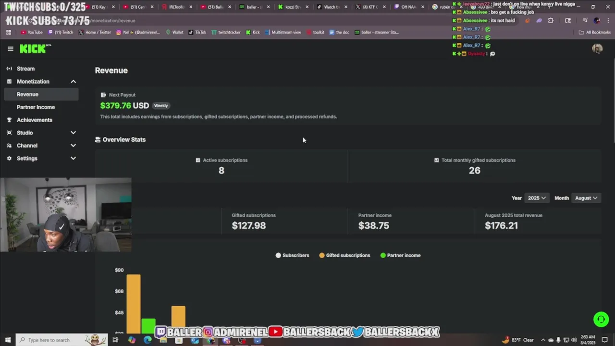Open the Year 2025 dropdown

pyautogui.click(x=537, y=198)
